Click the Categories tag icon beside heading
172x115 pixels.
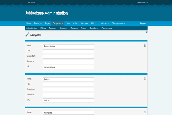(27, 35)
